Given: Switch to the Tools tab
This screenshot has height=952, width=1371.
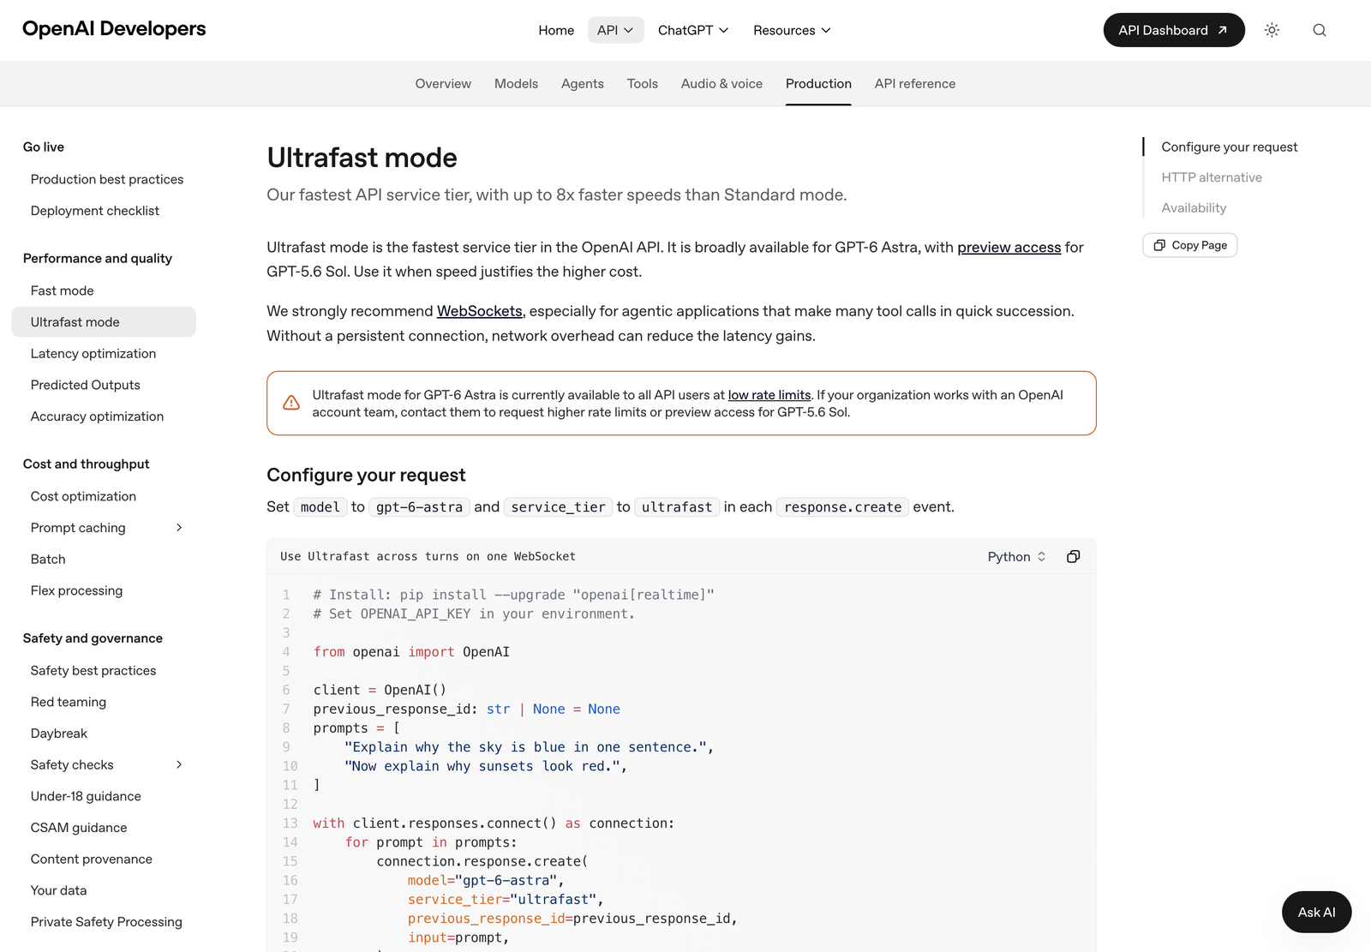Looking at the screenshot, I should (x=643, y=84).
